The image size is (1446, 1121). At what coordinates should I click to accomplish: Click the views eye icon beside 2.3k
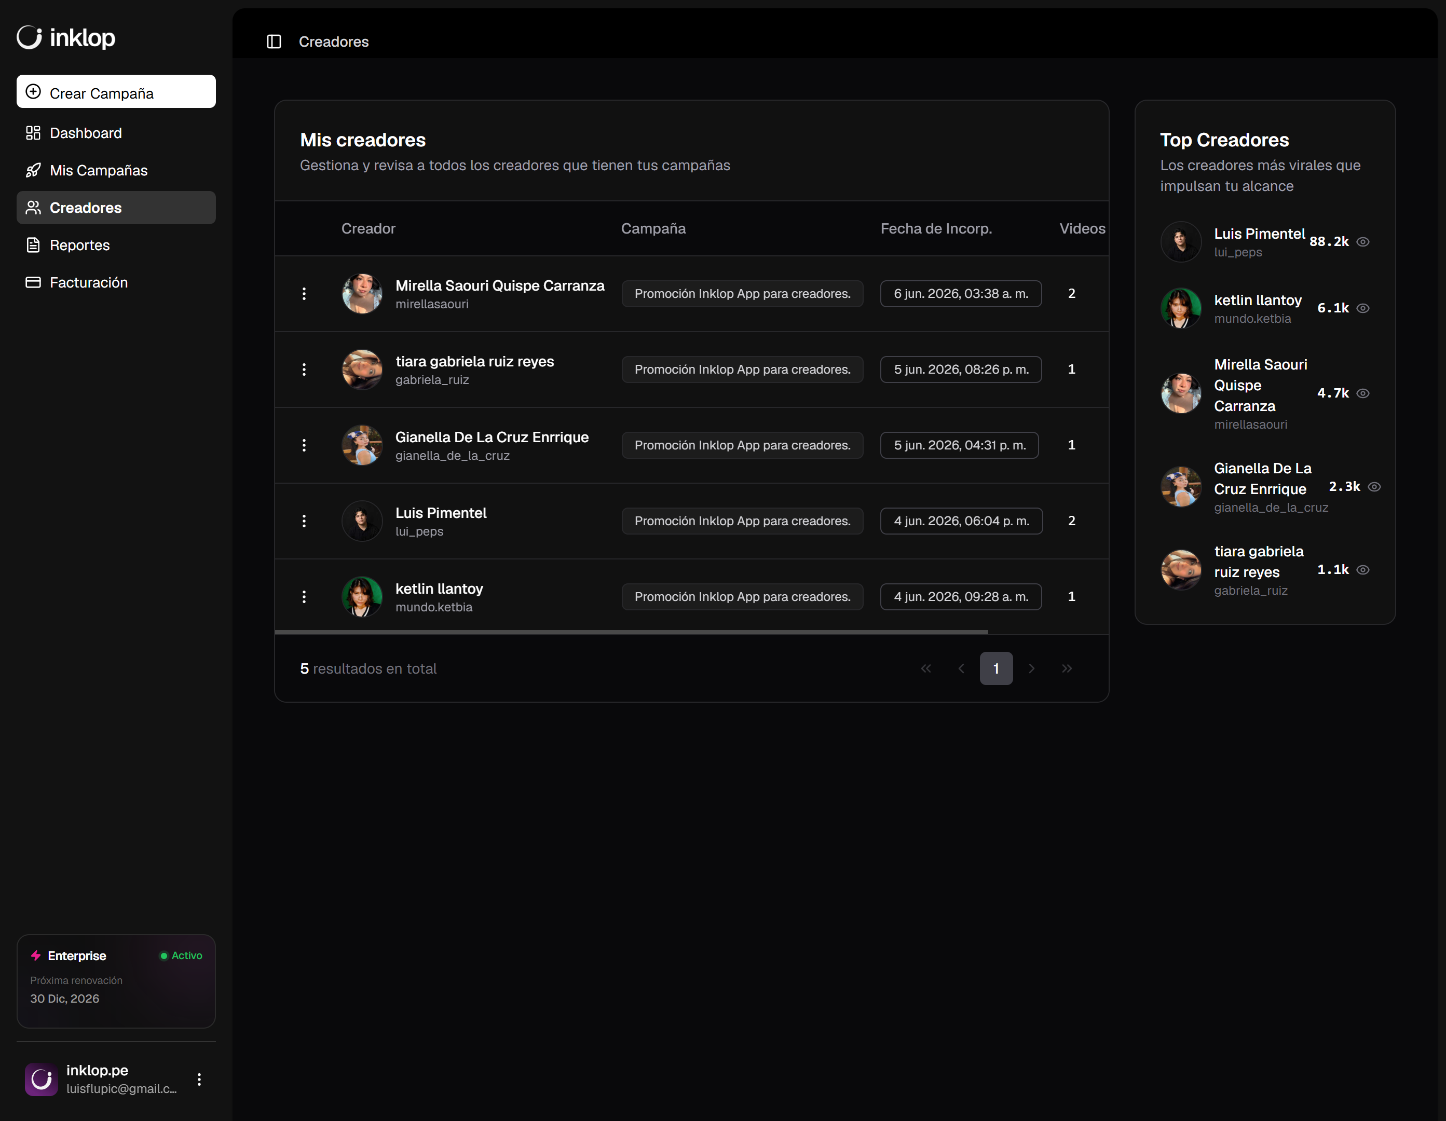point(1374,487)
